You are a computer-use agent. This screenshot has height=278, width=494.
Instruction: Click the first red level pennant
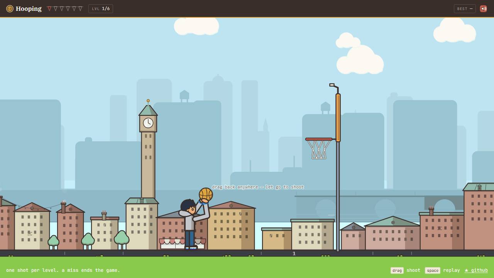[49, 8]
